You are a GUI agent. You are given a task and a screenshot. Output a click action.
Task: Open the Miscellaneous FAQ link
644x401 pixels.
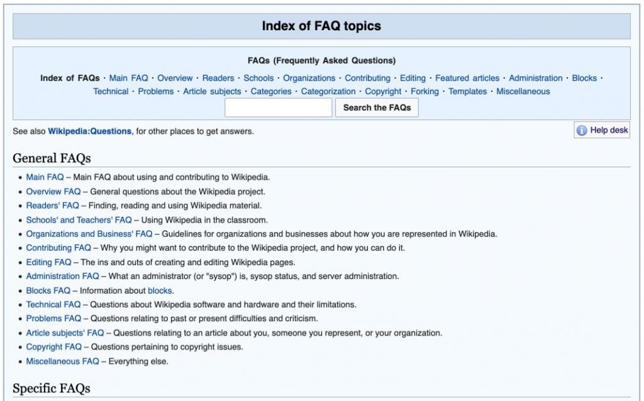click(64, 361)
